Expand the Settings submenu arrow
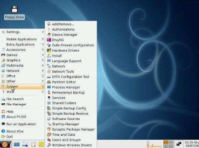This screenshot has width=199, height=148. pyautogui.click(x=43, y=32)
